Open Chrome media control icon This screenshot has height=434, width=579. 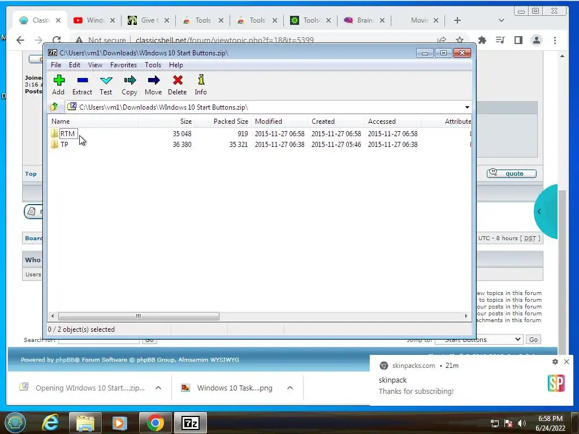click(500, 40)
